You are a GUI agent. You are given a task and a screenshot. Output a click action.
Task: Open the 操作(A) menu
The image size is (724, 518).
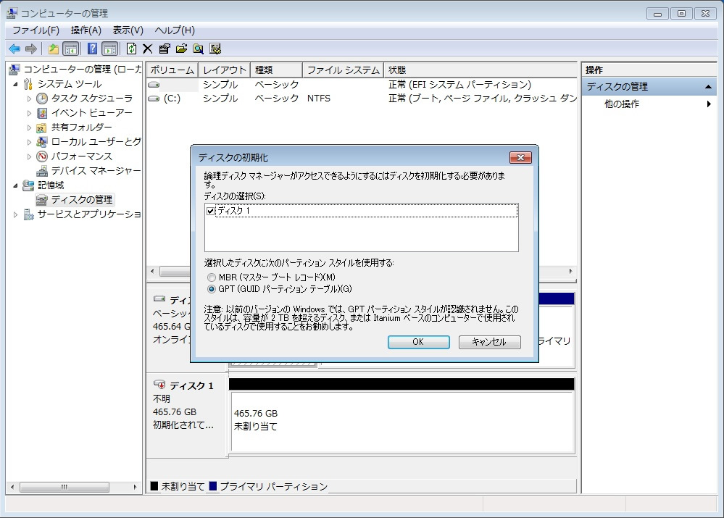point(86,30)
